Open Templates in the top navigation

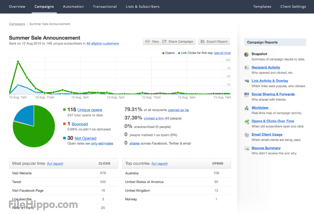tap(262, 7)
